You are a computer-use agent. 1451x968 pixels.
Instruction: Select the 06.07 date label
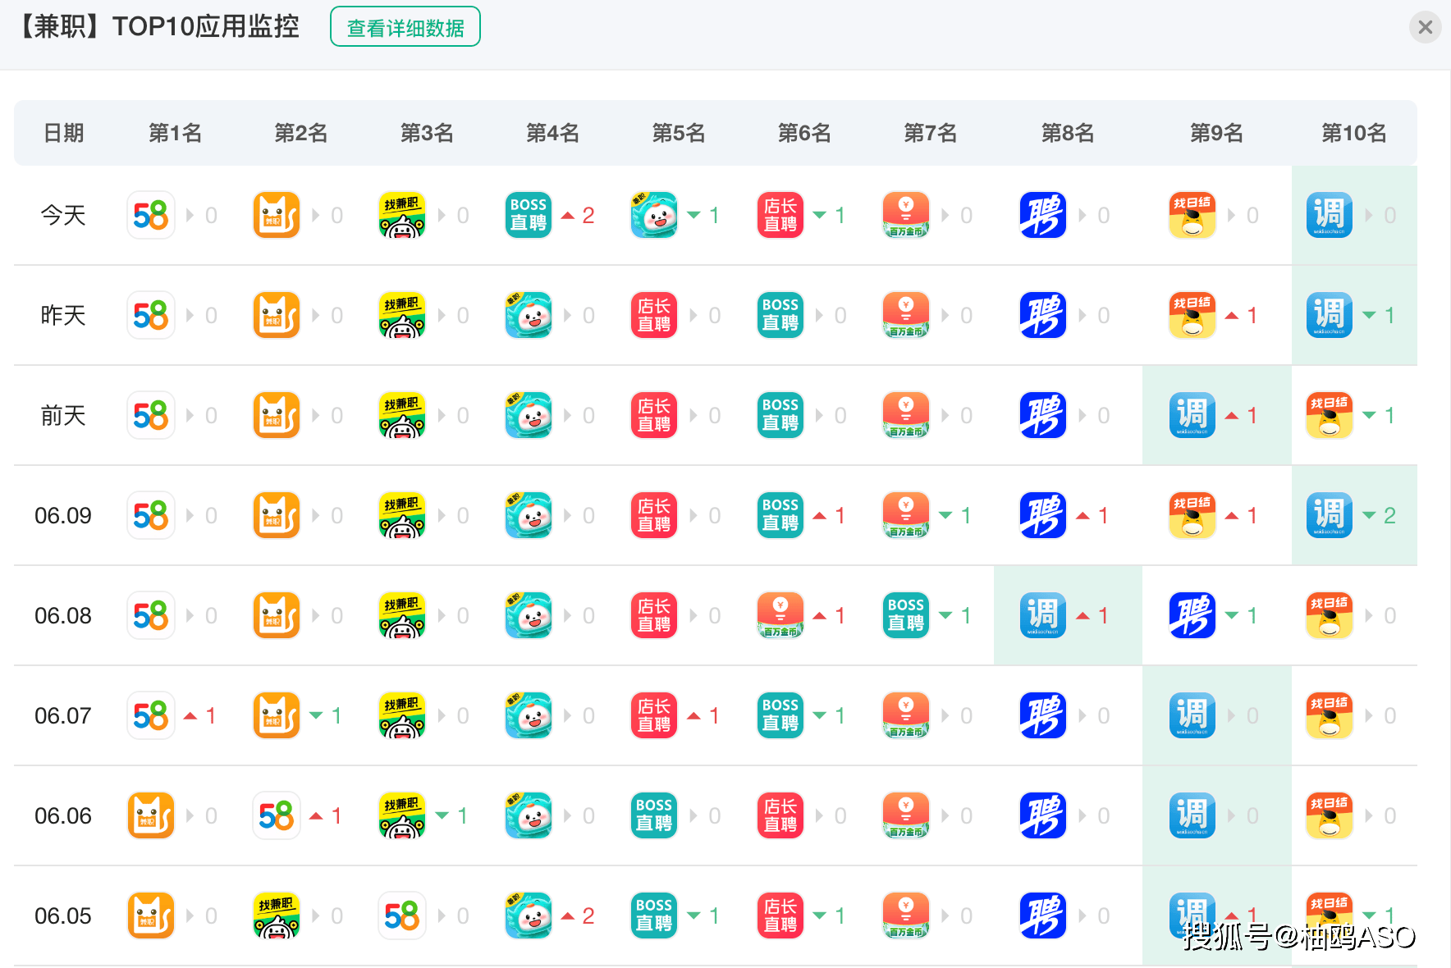click(x=63, y=715)
